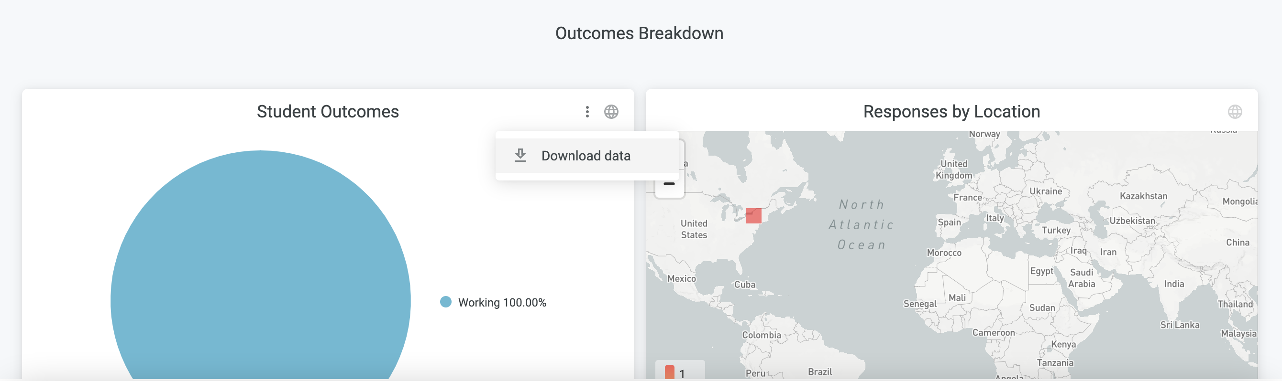Click the Peru label on the map

(x=755, y=373)
